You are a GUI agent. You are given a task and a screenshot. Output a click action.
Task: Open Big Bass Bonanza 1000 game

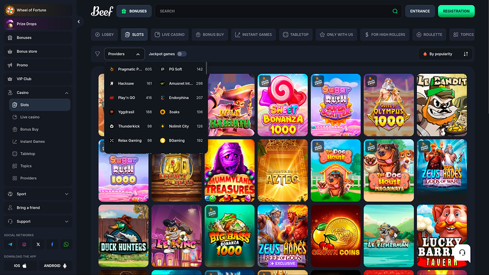(x=229, y=236)
